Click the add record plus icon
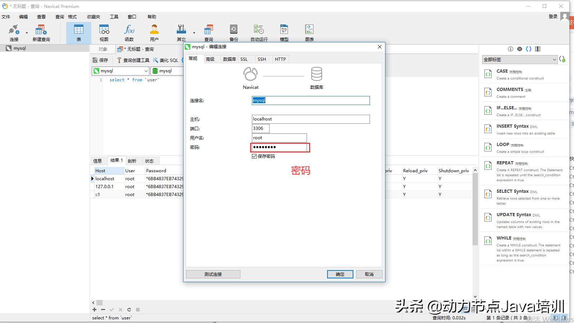Image resolution: width=574 pixels, height=323 pixels. [94, 309]
